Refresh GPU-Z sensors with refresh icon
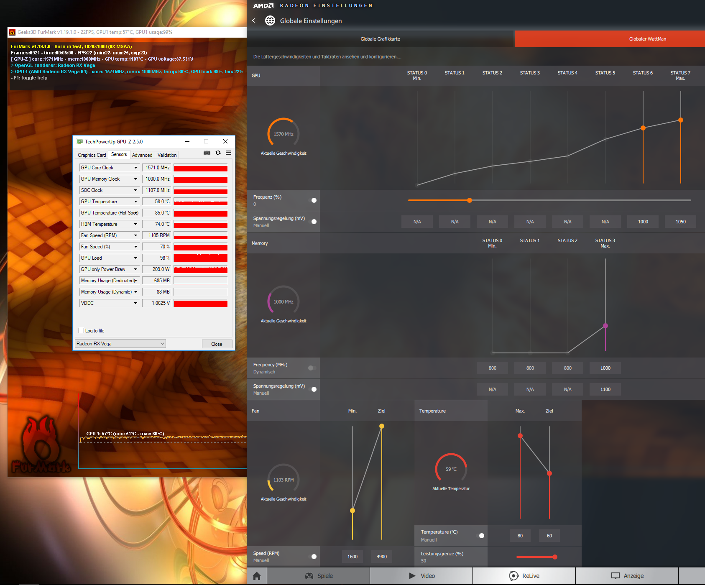The height and width of the screenshot is (585, 705). (218, 153)
